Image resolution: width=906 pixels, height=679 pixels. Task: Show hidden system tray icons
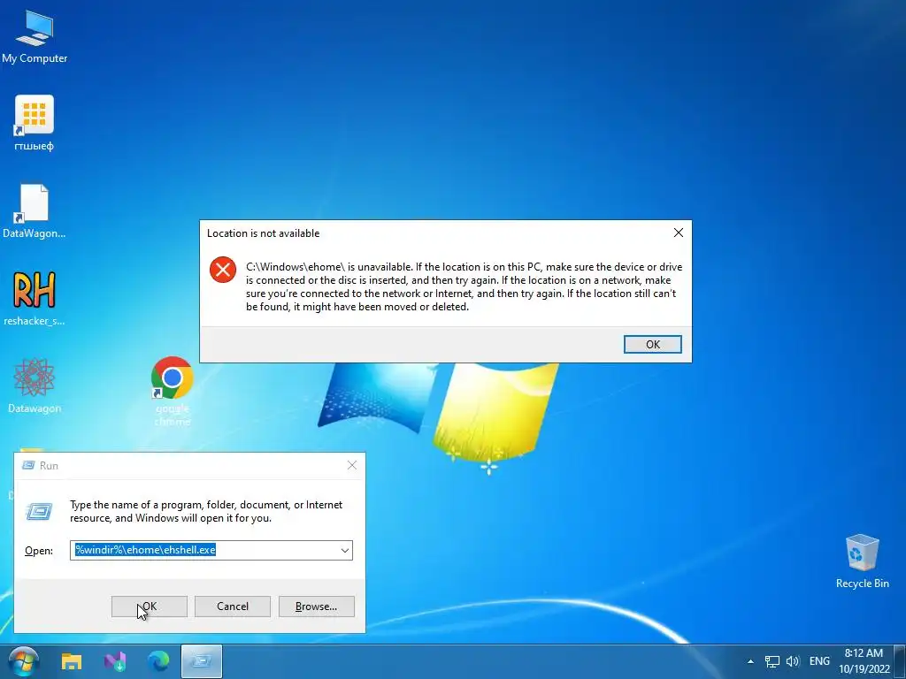tap(750, 661)
